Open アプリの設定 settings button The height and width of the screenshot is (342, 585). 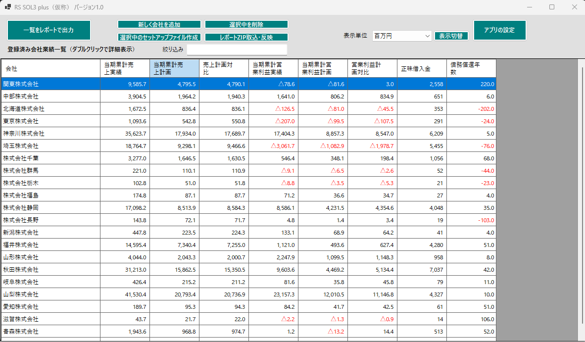click(x=499, y=30)
